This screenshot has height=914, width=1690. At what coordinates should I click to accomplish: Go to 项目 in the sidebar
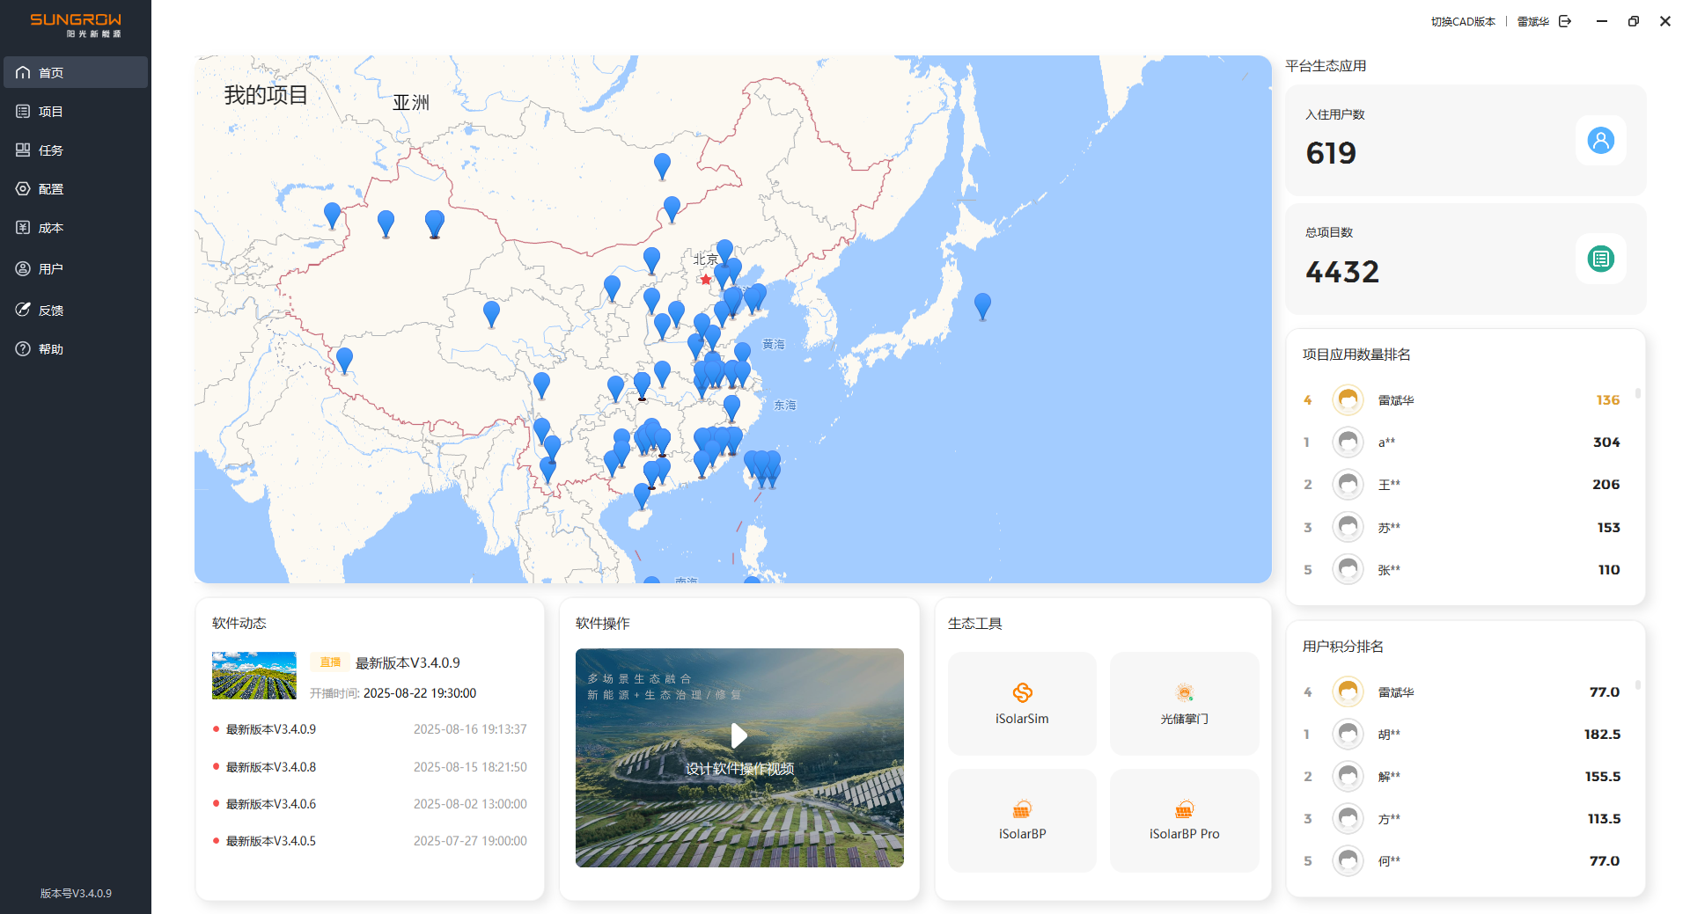pos(51,112)
